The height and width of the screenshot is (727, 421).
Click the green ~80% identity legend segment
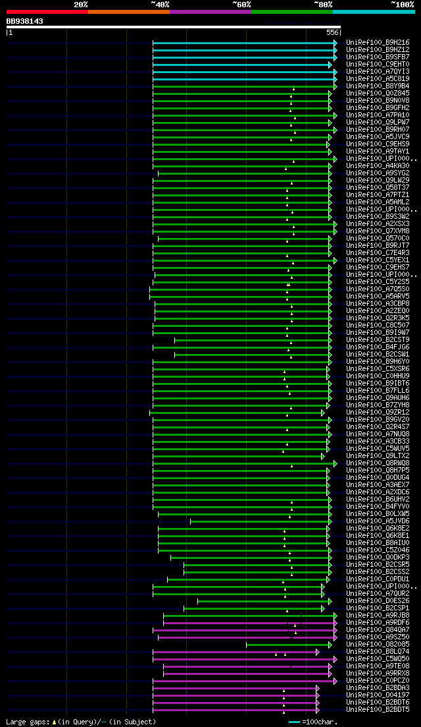292,12
